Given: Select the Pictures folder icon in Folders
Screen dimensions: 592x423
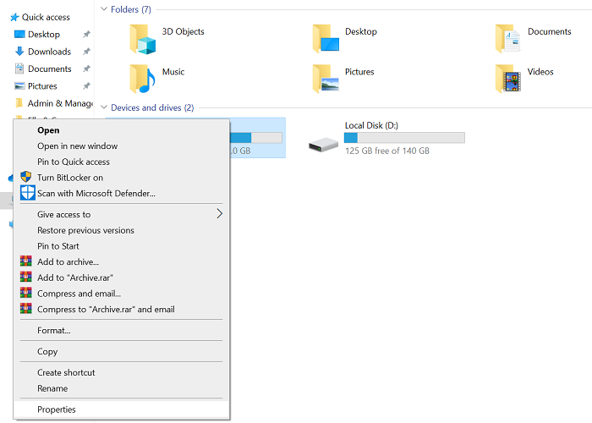Looking at the screenshot, I should (x=326, y=79).
